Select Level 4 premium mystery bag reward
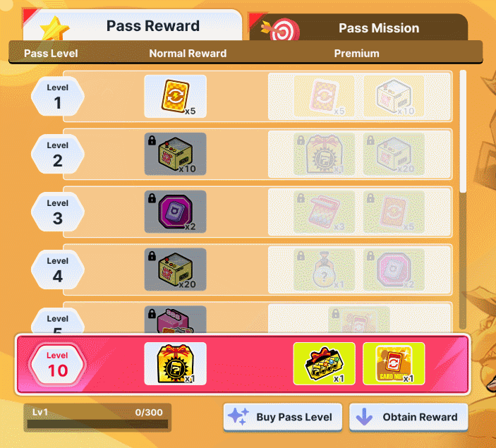 pos(325,270)
